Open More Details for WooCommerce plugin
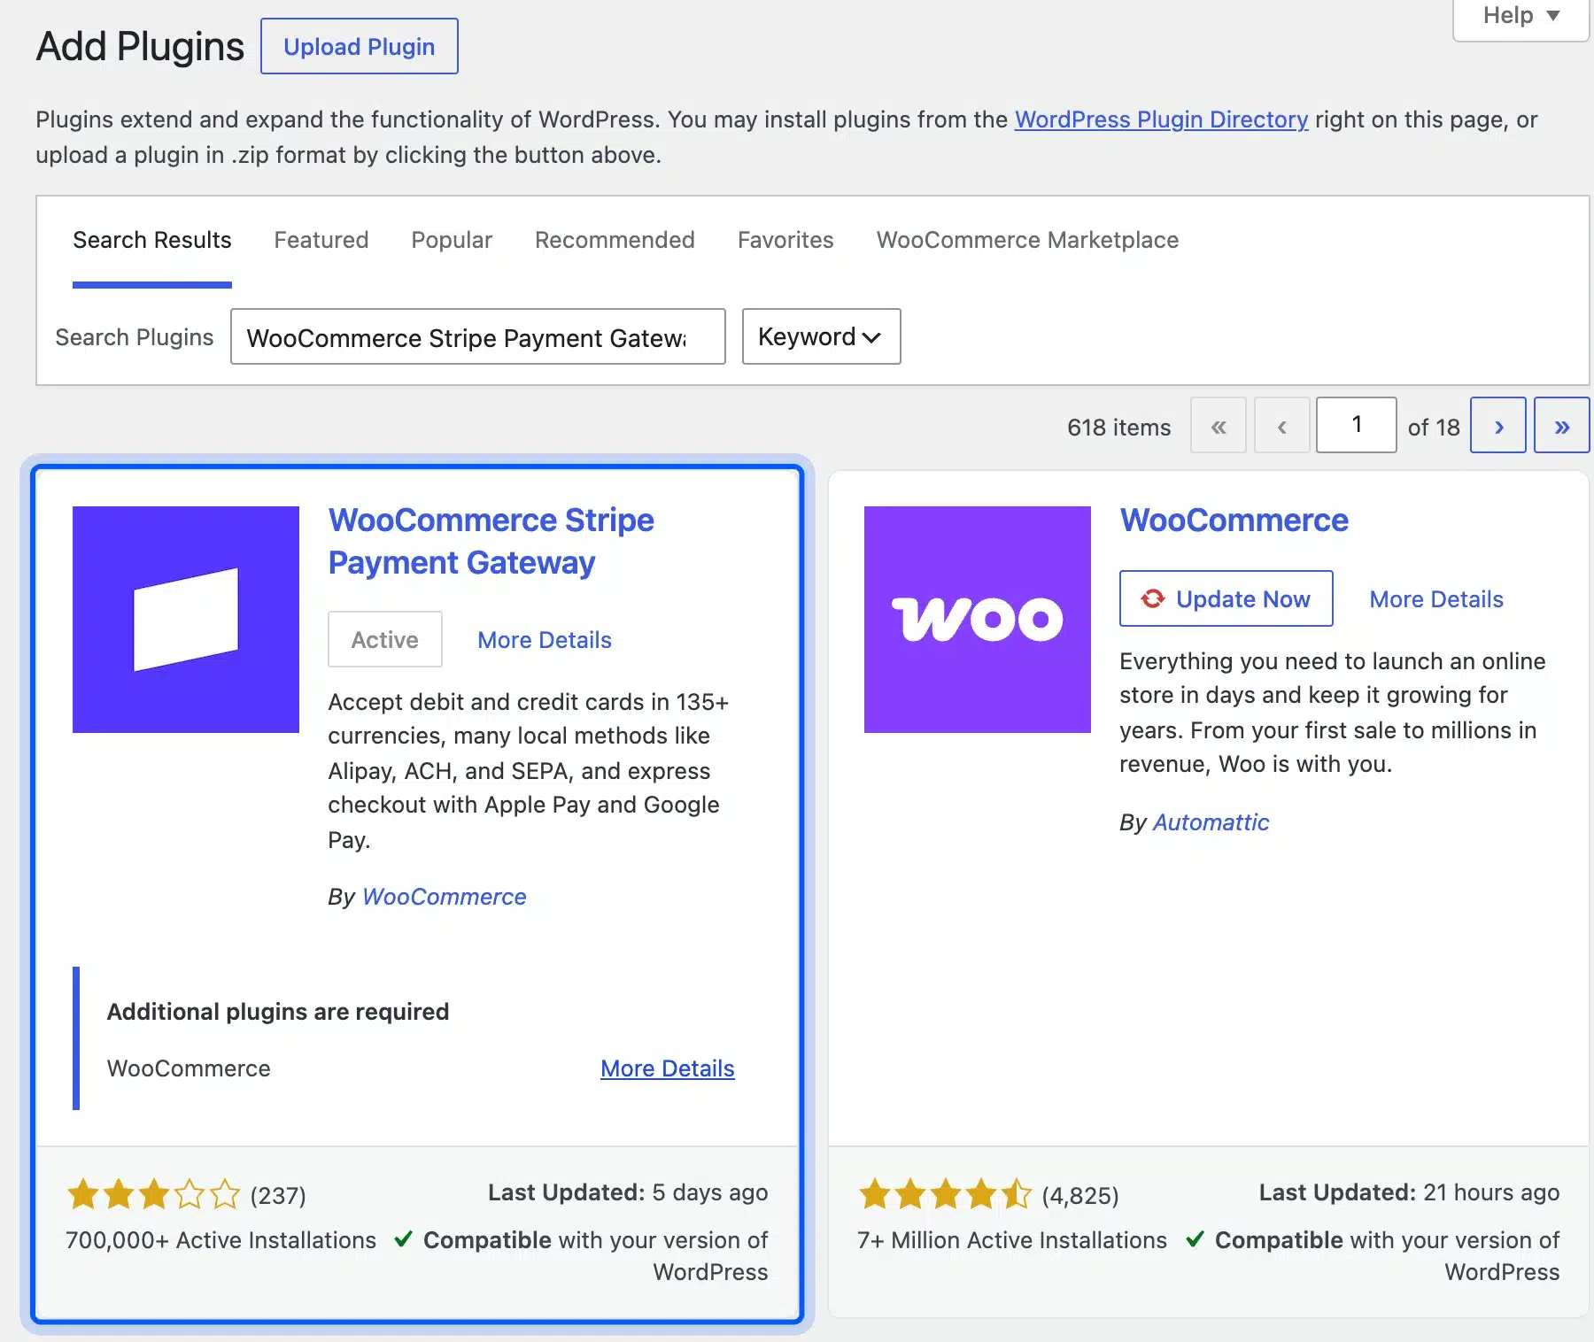This screenshot has height=1342, width=1594. 1435,598
